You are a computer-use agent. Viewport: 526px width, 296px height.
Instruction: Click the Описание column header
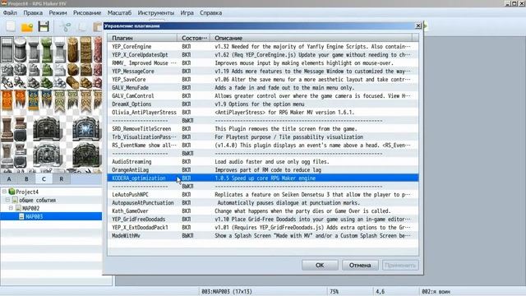pyautogui.click(x=311, y=38)
